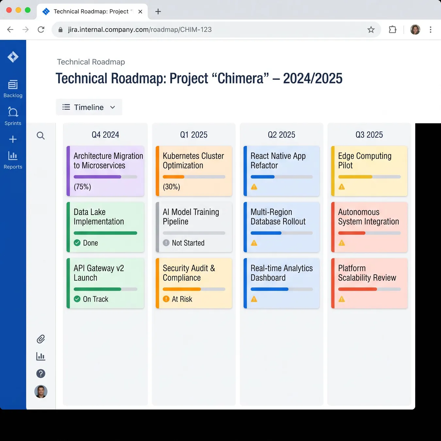Screen dimensions: 441x441
Task: Open help via question mark icon
Action: click(x=41, y=373)
